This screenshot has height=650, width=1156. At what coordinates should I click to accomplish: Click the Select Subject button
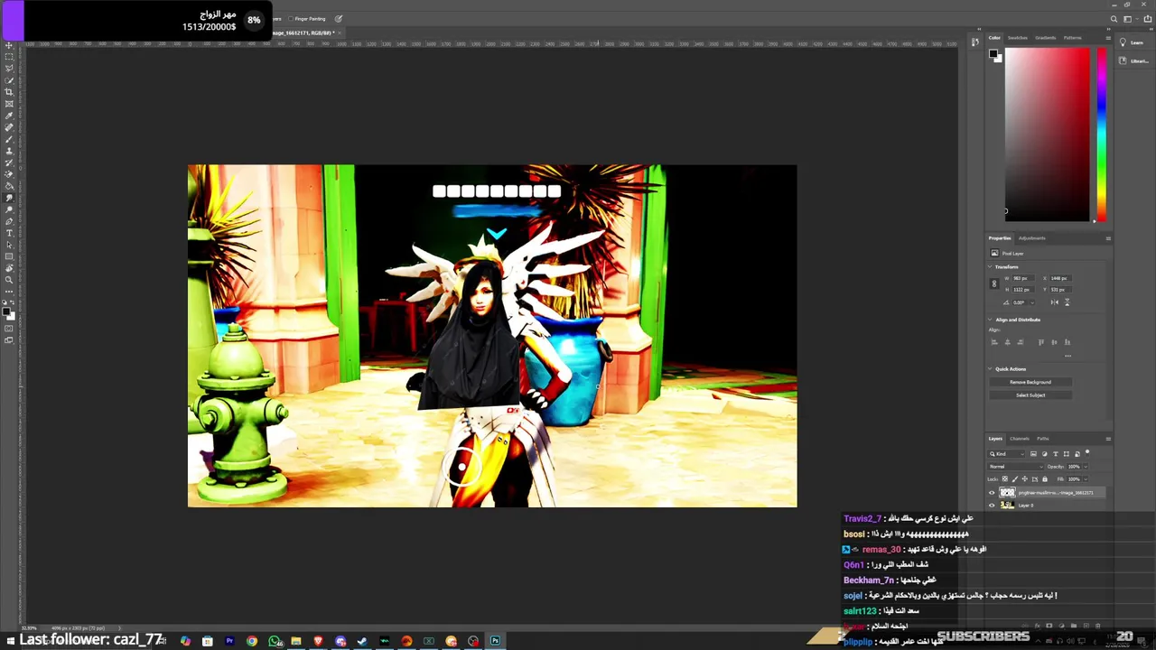pyautogui.click(x=1030, y=395)
